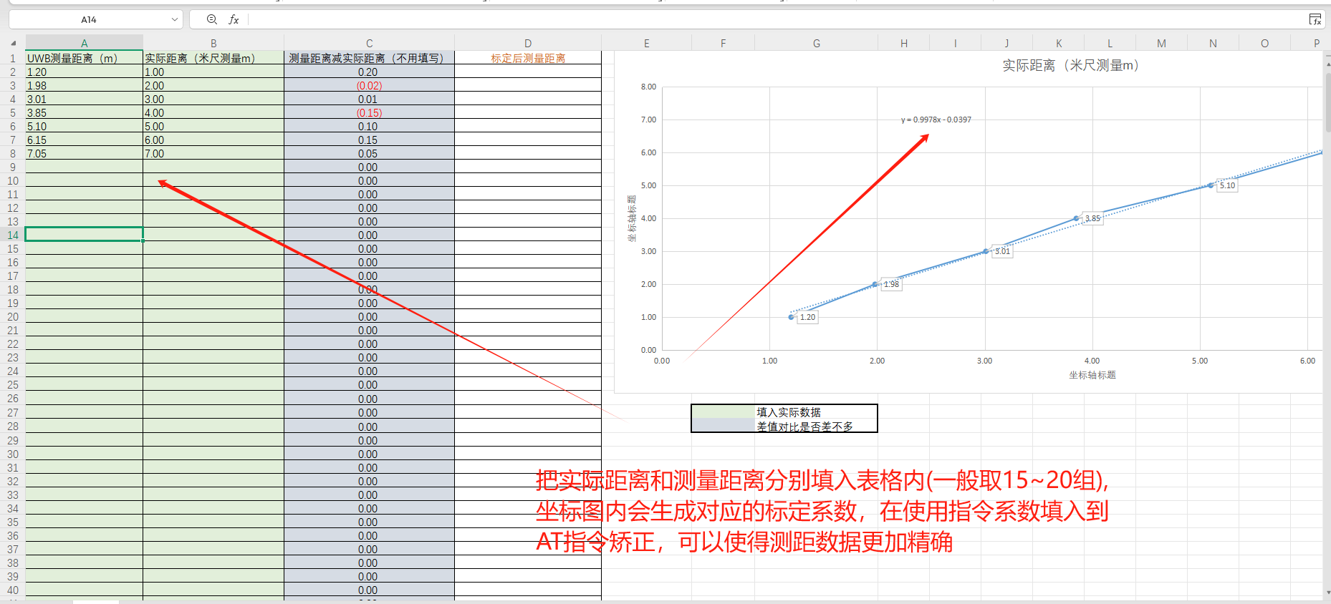Click the 5.10 data label on chart
The image size is (1331, 604).
pos(1227,185)
